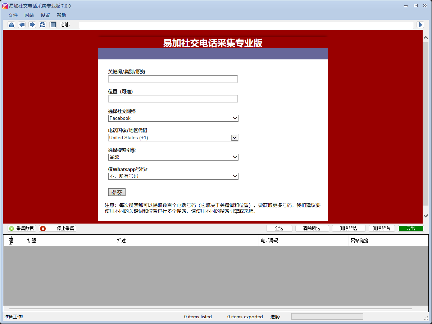This screenshot has height=324, width=432.
Task: Click the 准备工作! status text
Action: [14, 317]
